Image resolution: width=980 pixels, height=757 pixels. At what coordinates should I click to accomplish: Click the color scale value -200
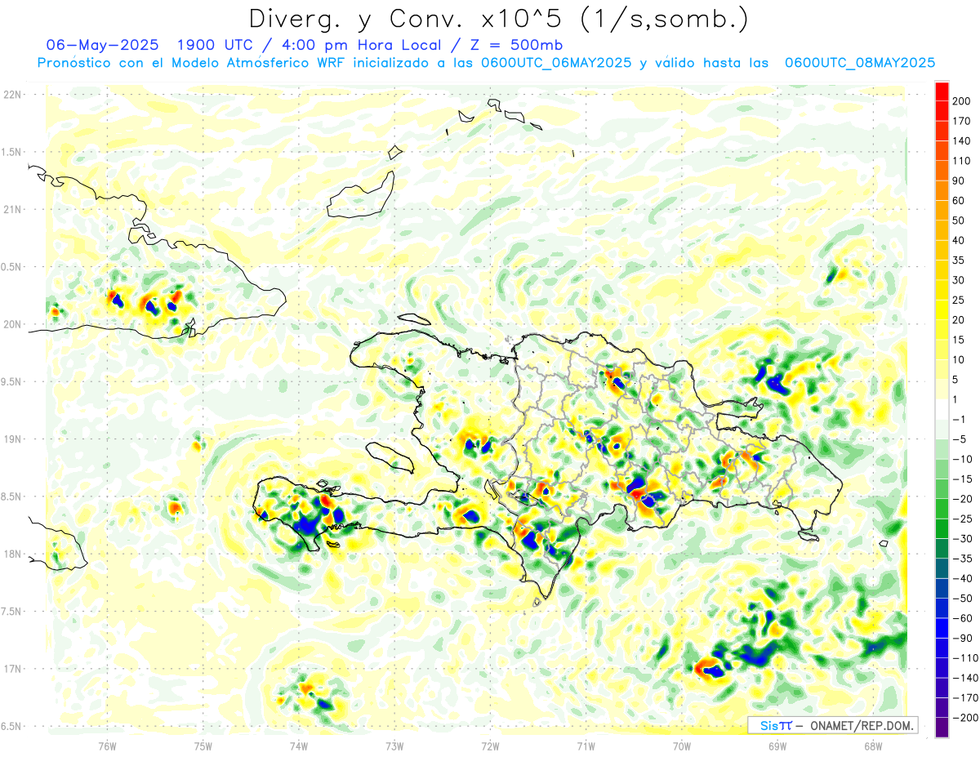965,718
